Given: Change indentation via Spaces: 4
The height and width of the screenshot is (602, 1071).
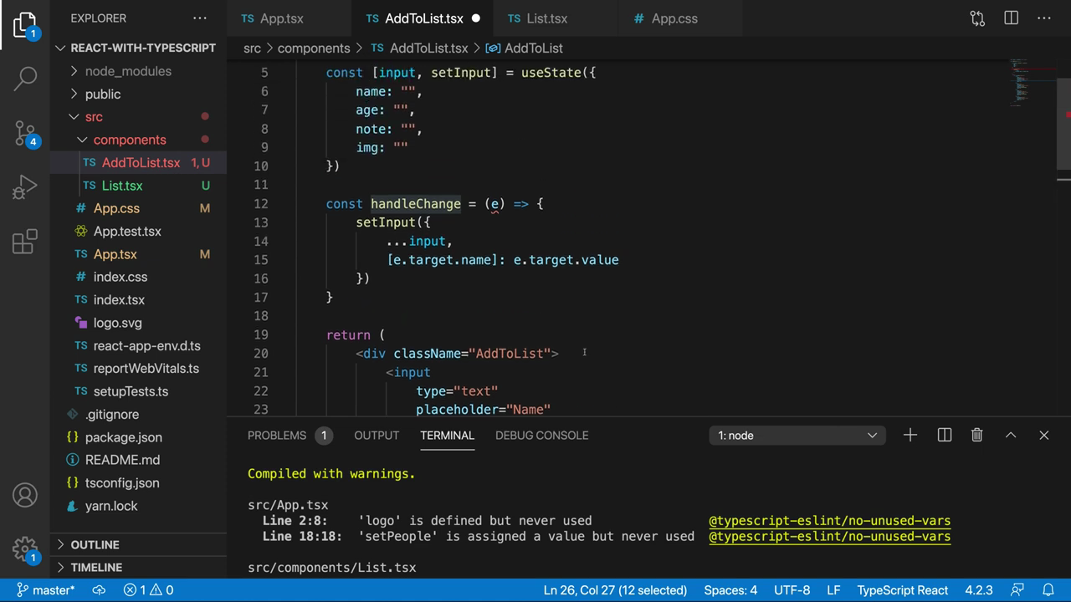Looking at the screenshot, I should (730, 590).
